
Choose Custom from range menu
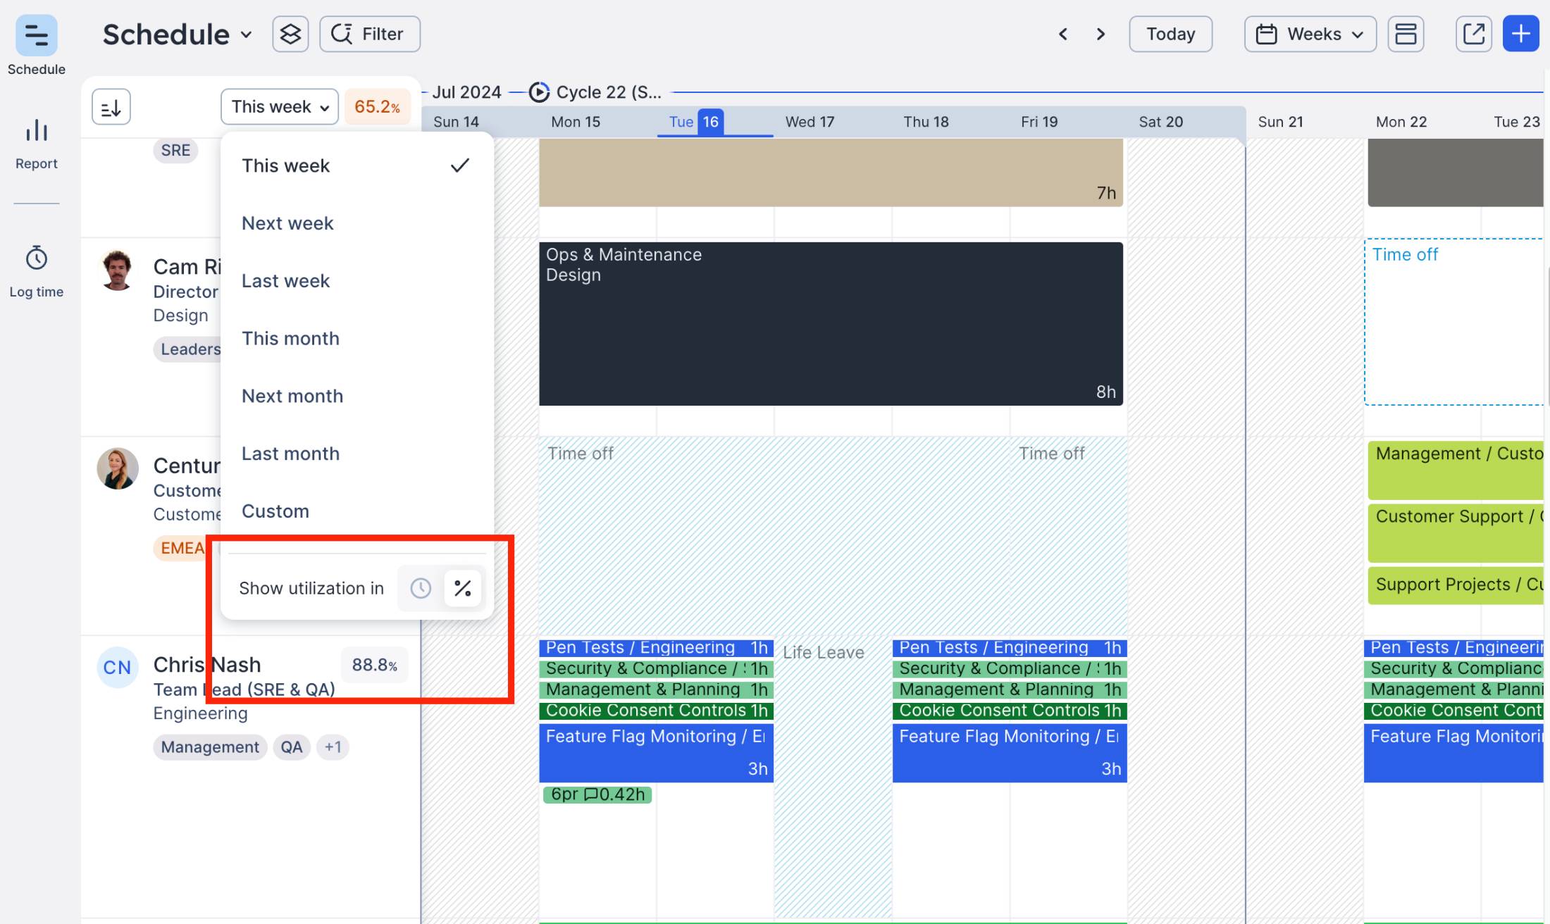[275, 511]
